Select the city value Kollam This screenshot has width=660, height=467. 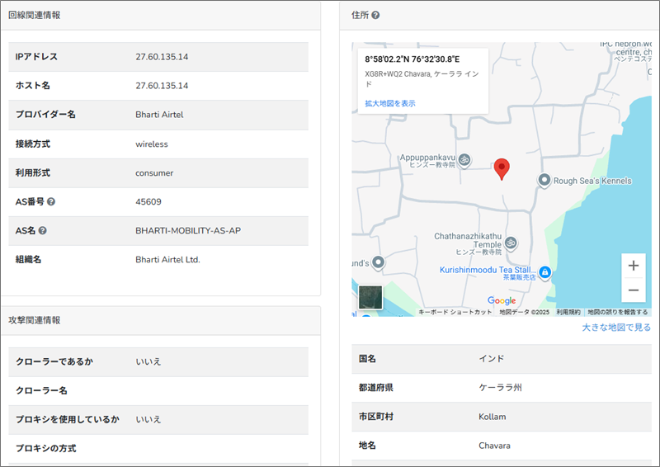coord(492,417)
